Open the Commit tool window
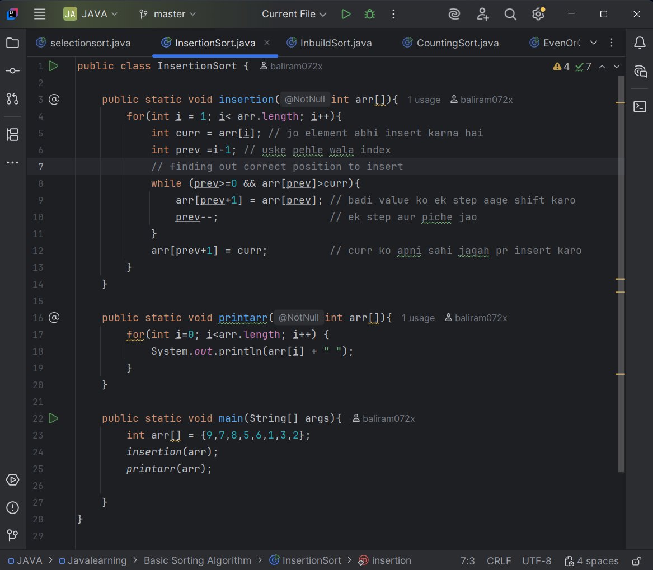The image size is (653, 570). point(12,71)
